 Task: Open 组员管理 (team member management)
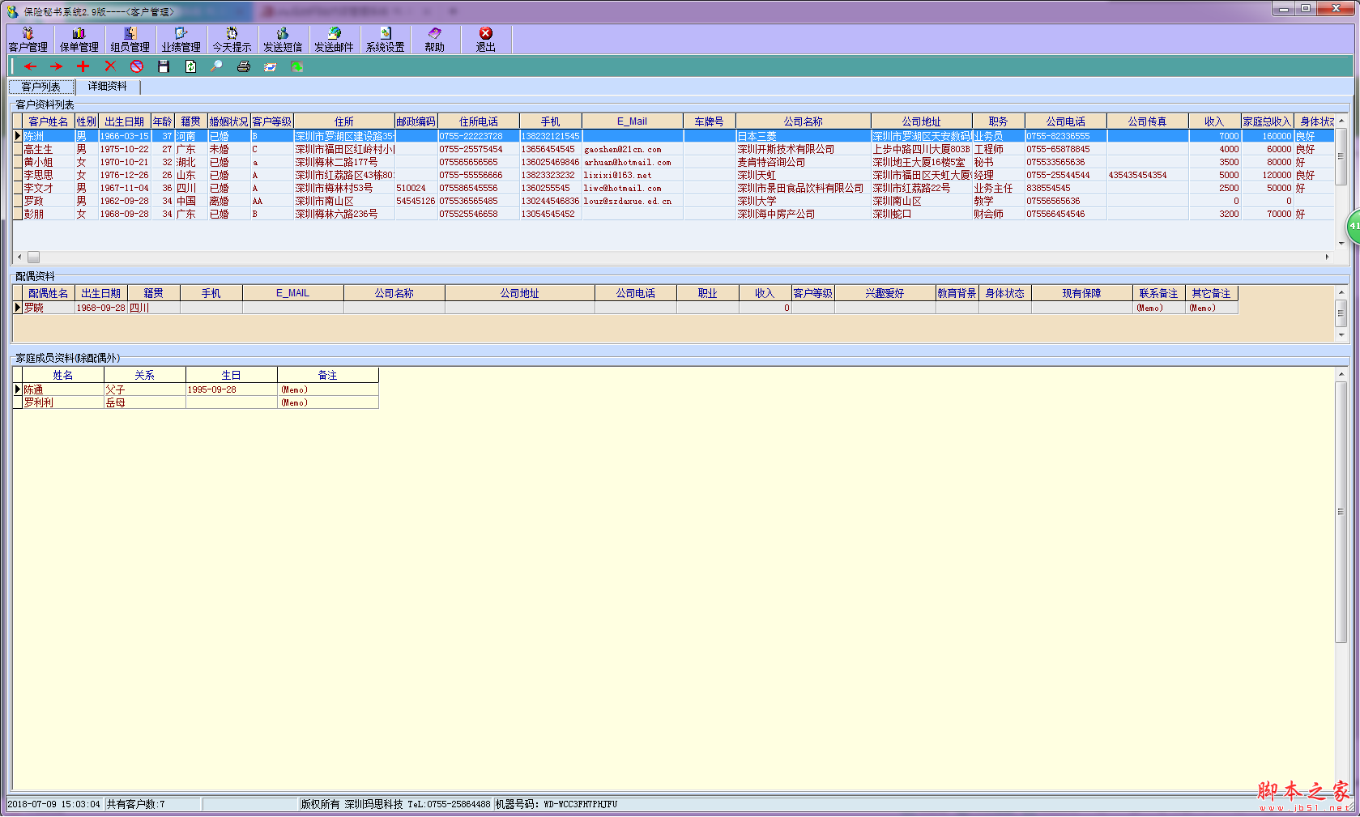click(x=130, y=40)
